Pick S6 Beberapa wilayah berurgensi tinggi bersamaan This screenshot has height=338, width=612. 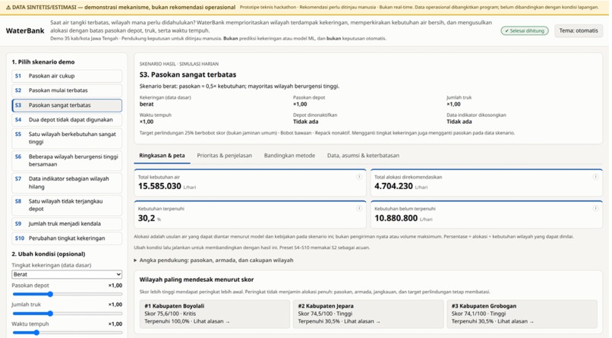(x=67, y=160)
